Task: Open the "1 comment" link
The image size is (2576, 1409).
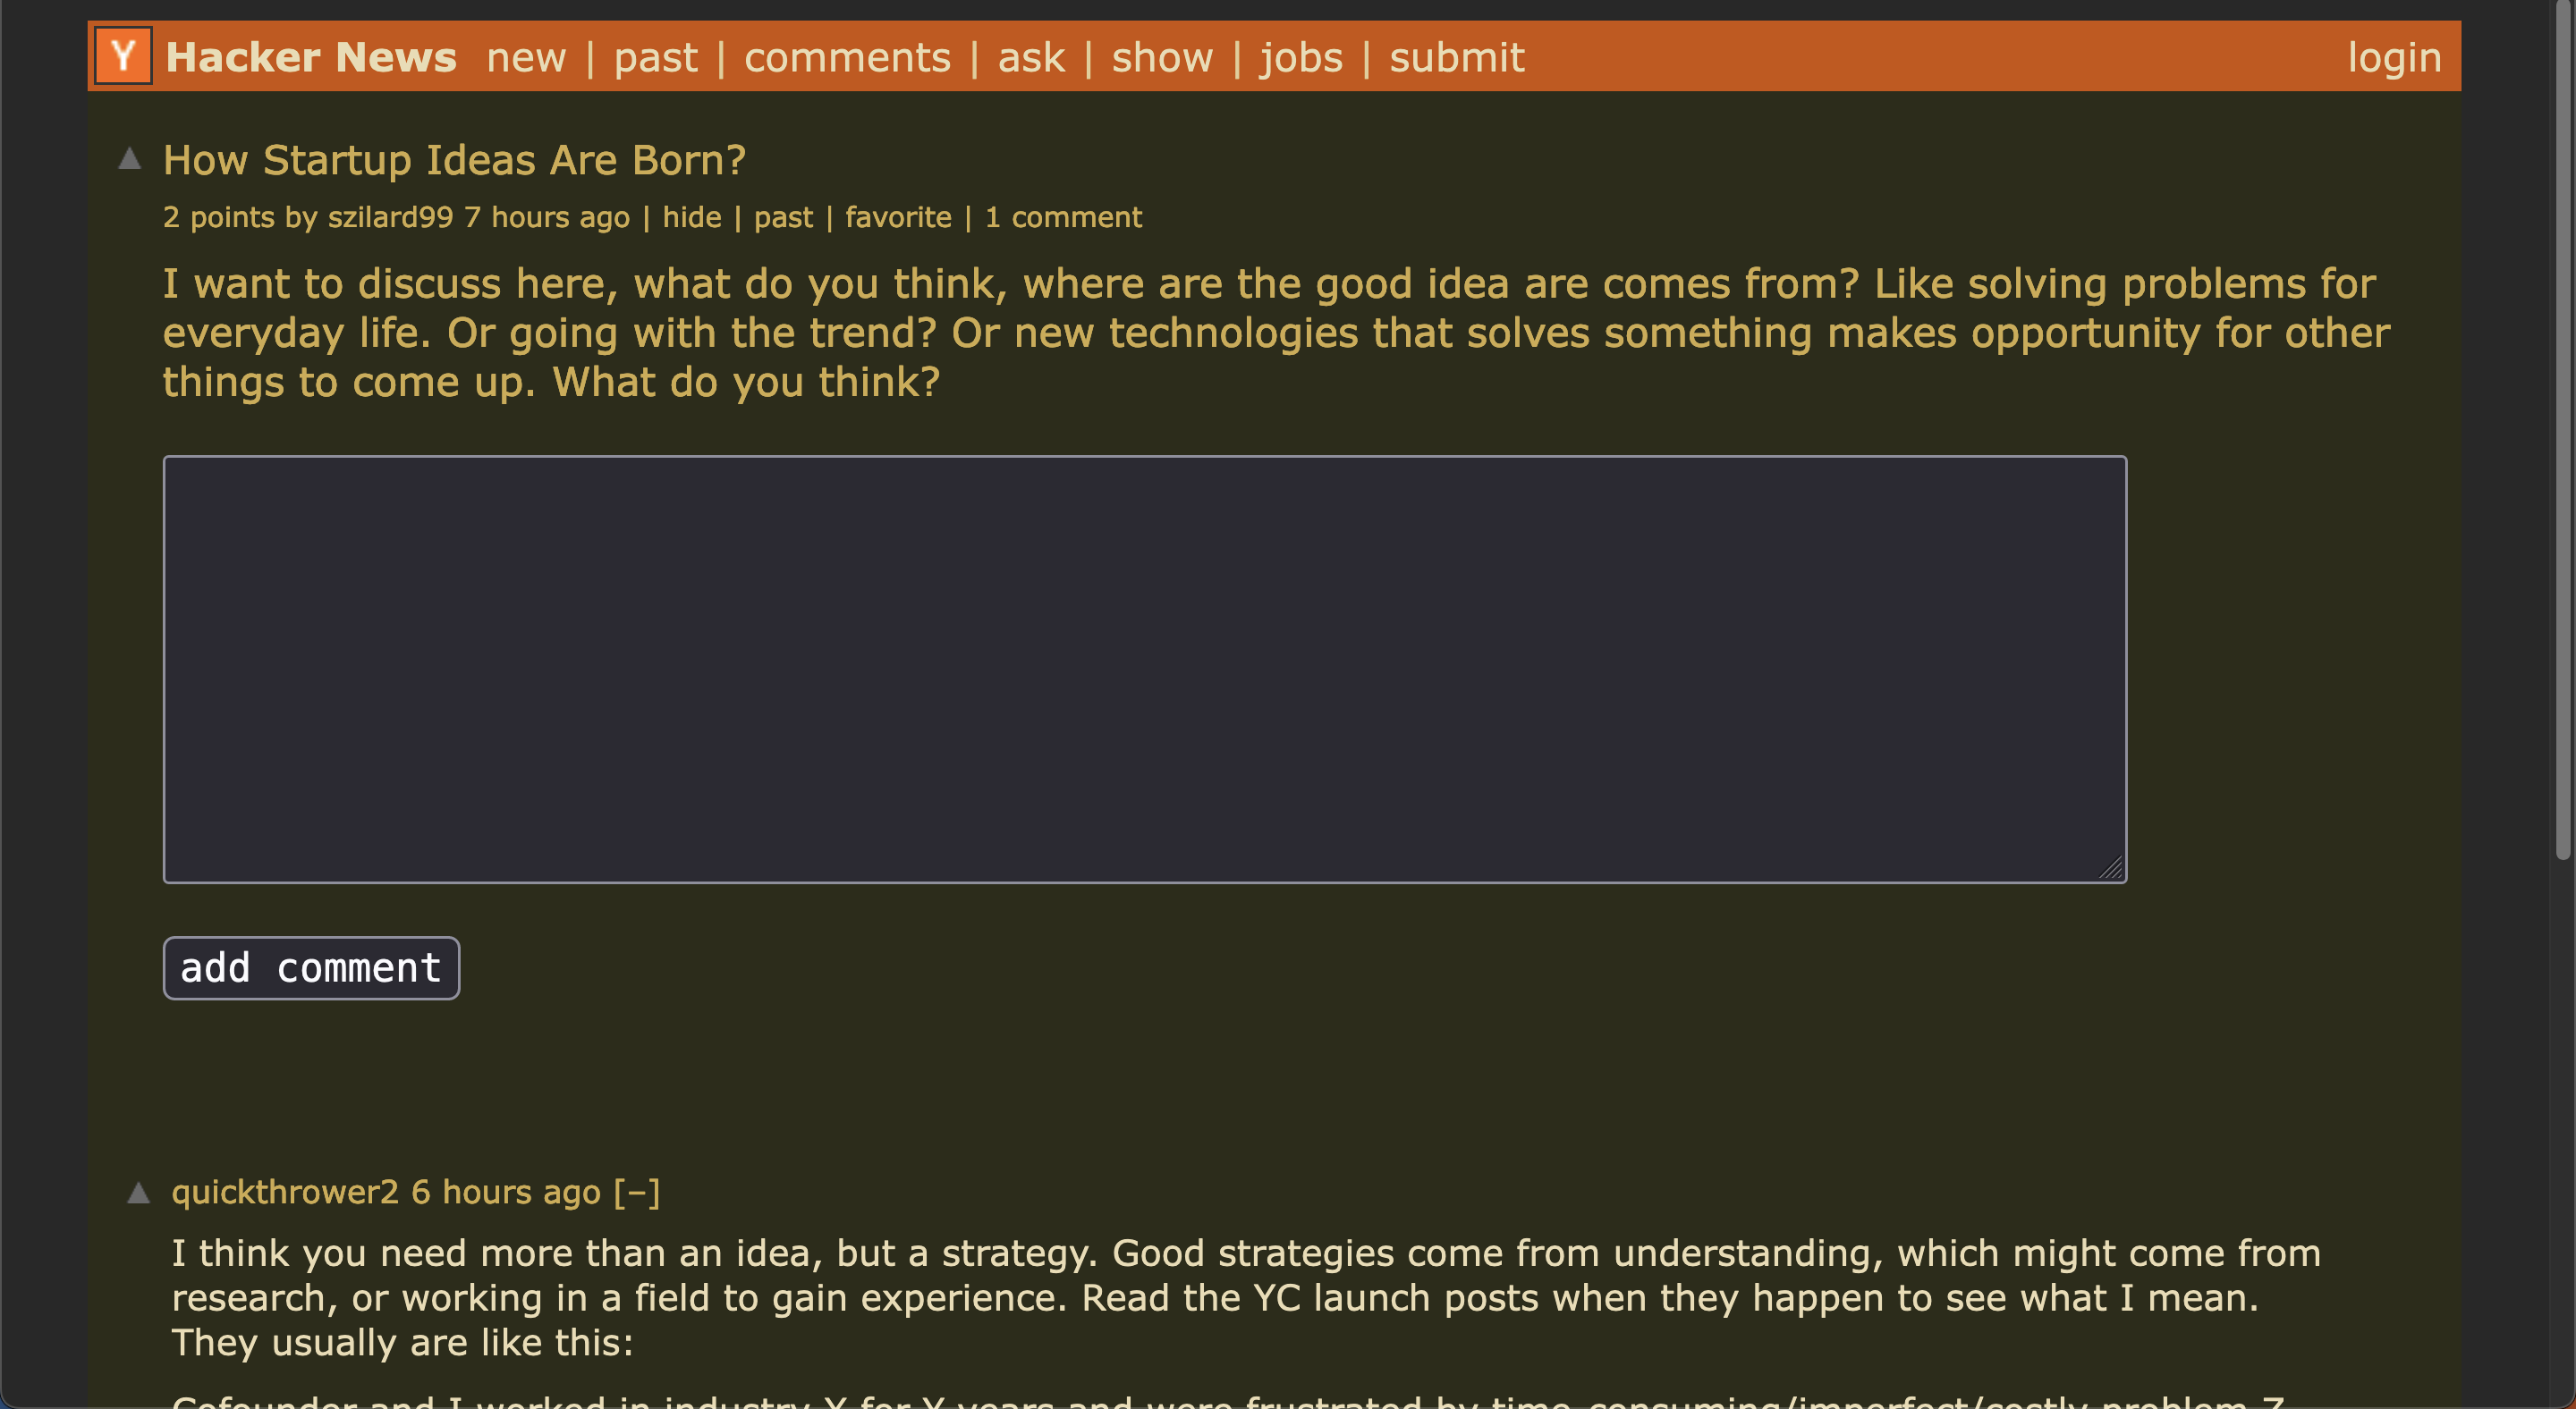Action: point(1064,217)
